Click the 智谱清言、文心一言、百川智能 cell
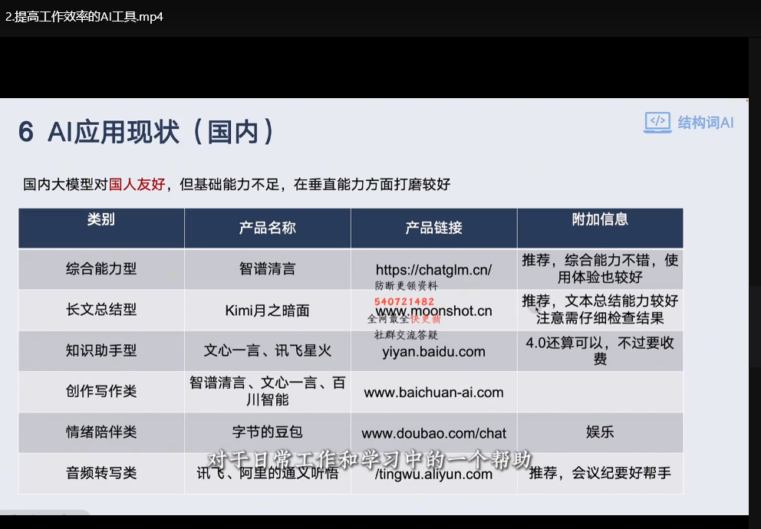The width and height of the screenshot is (761, 529). 268,391
